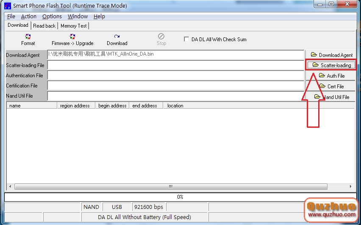Close the Smart Phone Flash Tool window
Viewport: 361px width, 225px height.
347,4
